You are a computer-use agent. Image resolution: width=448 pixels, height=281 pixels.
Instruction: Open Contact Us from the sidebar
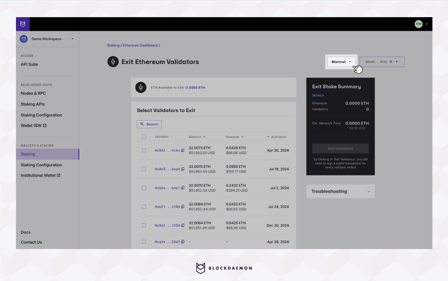[31, 242]
